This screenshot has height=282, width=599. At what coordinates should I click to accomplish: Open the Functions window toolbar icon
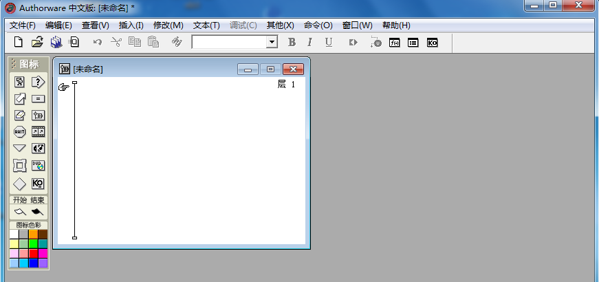394,43
